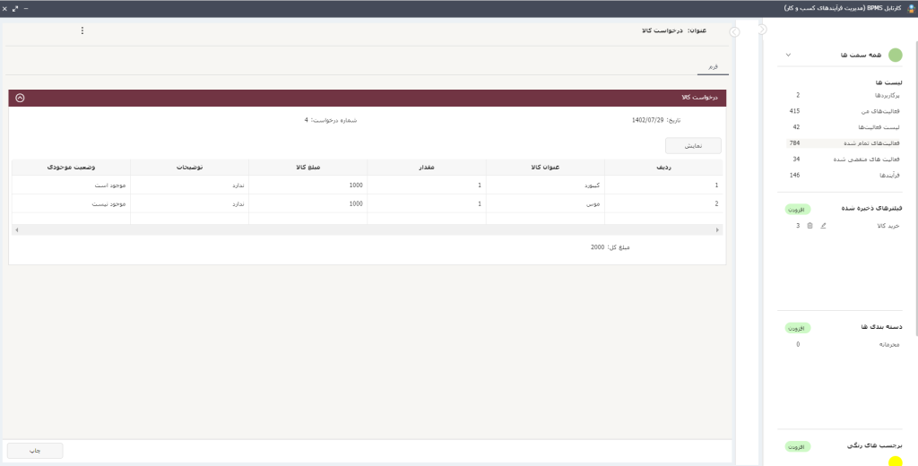Image resolution: width=918 pixels, height=466 pixels.
Task: Click the چاپ print button
Action: pos(35,451)
